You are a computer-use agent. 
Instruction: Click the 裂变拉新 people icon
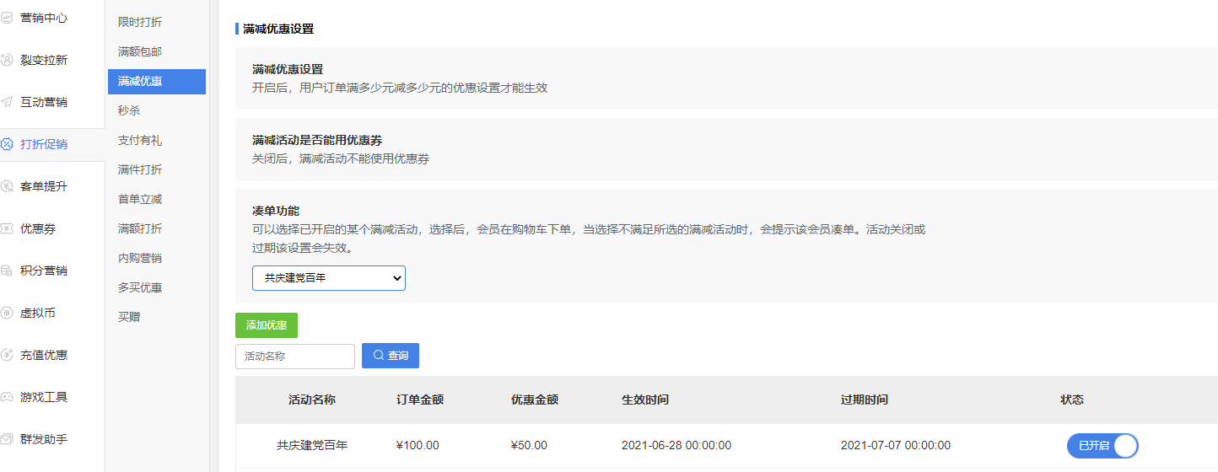pyautogui.click(x=7, y=60)
